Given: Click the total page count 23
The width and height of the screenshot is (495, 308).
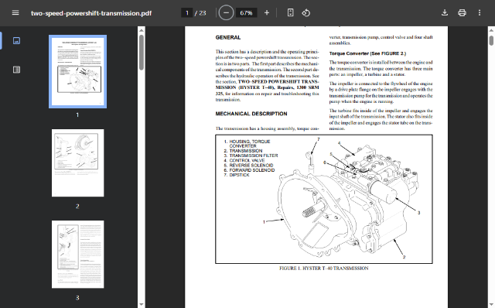Looking at the screenshot, I should point(203,13).
